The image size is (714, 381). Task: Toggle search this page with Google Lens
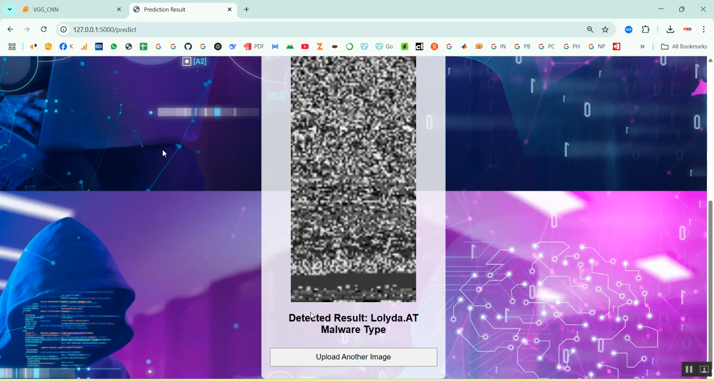pos(590,29)
